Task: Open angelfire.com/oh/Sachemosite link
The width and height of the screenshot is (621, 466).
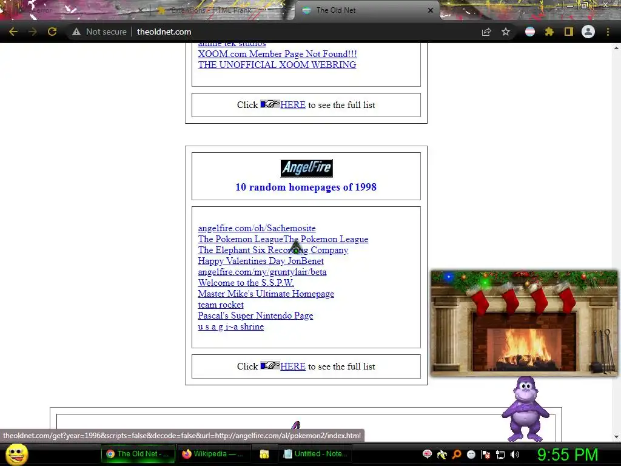Action: click(x=257, y=228)
